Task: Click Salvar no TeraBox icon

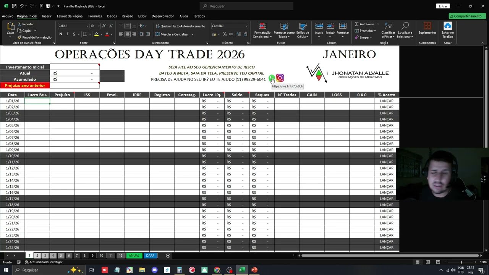Action: point(447,26)
